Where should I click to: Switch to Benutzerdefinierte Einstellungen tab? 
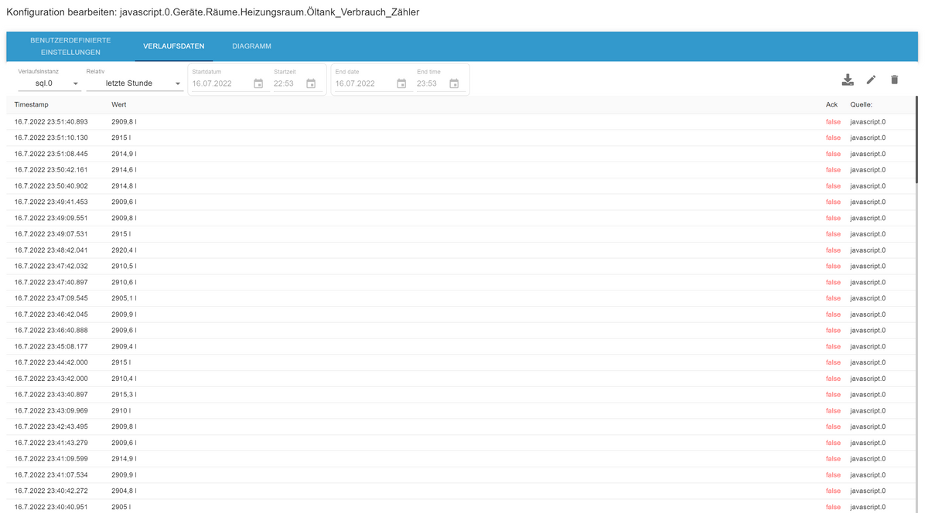point(70,46)
